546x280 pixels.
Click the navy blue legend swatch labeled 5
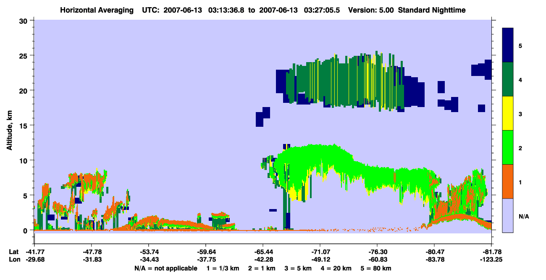pos(508,45)
